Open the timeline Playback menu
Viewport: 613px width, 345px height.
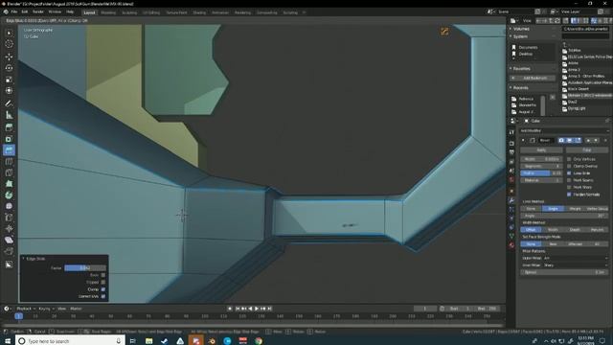(25, 309)
